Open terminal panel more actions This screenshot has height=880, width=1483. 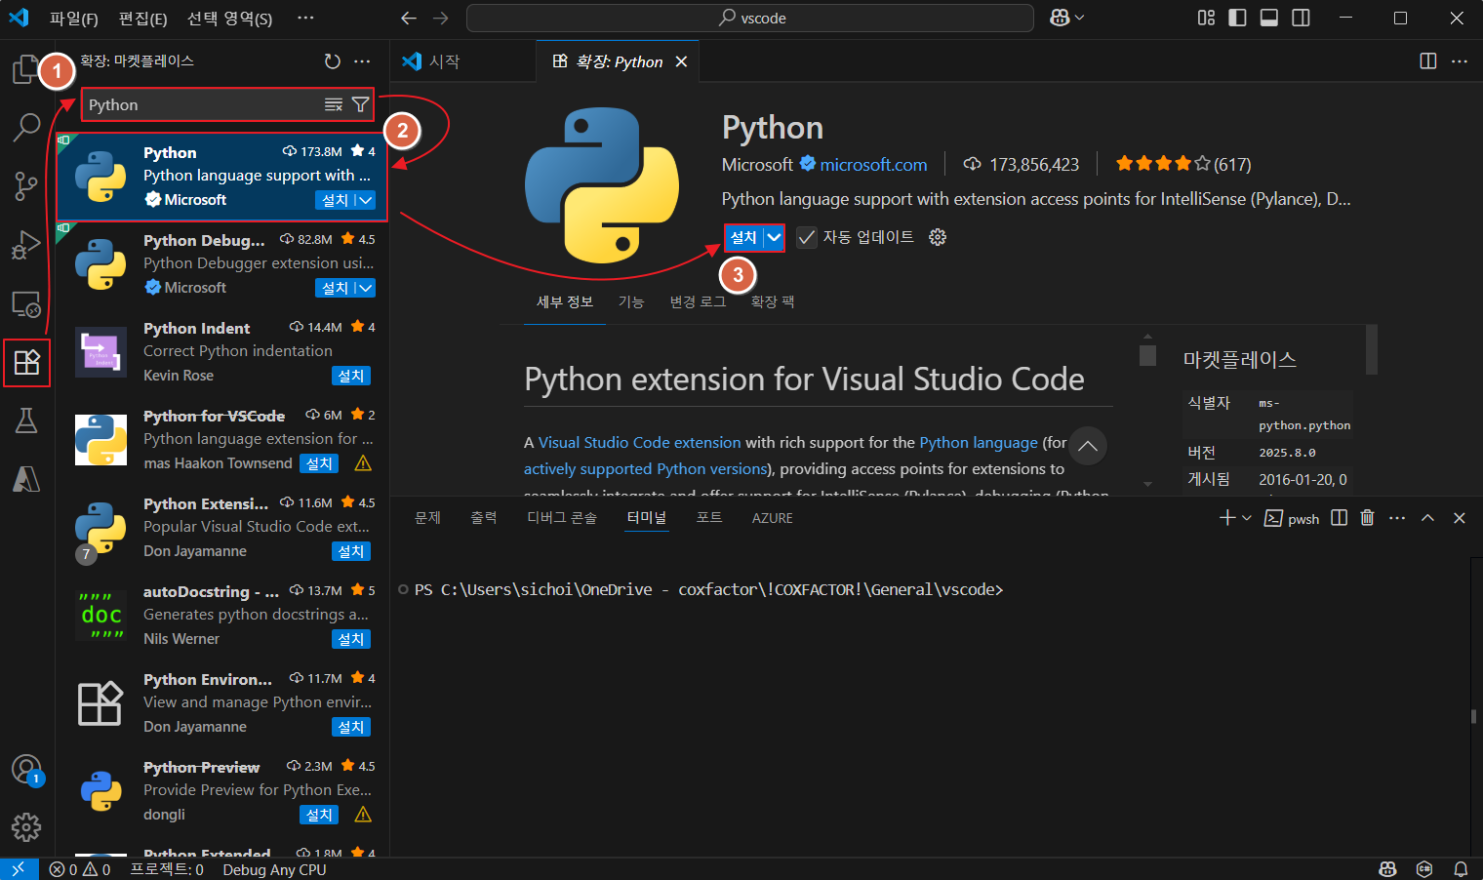(1397, 518)
